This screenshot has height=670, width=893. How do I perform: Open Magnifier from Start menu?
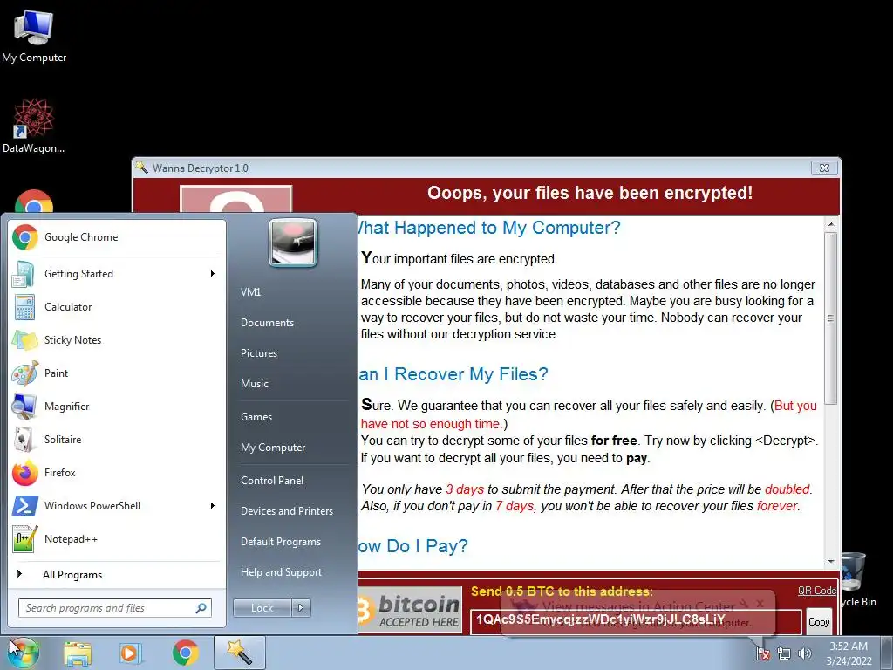click(x=116, y=407)
